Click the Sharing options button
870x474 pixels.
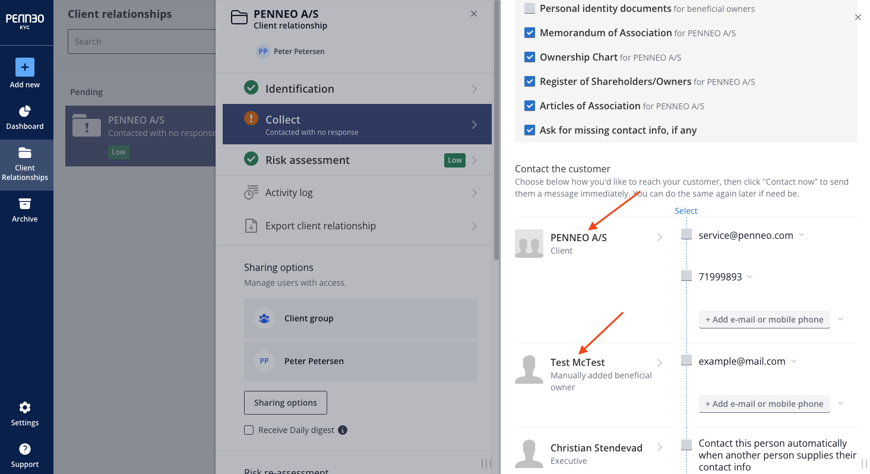[286, 403]
